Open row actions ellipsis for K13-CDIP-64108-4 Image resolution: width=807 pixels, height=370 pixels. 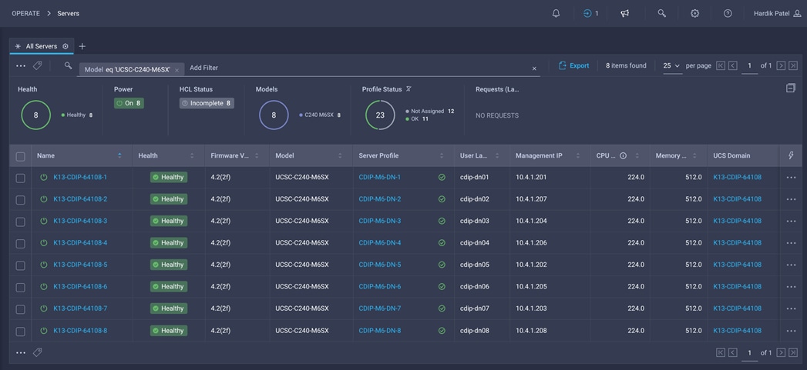[791, 243]
